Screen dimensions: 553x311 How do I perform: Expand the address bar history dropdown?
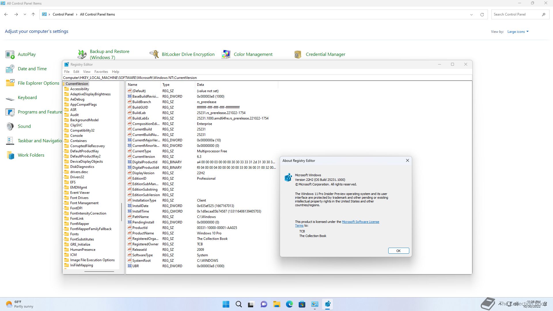pos(471,14)
